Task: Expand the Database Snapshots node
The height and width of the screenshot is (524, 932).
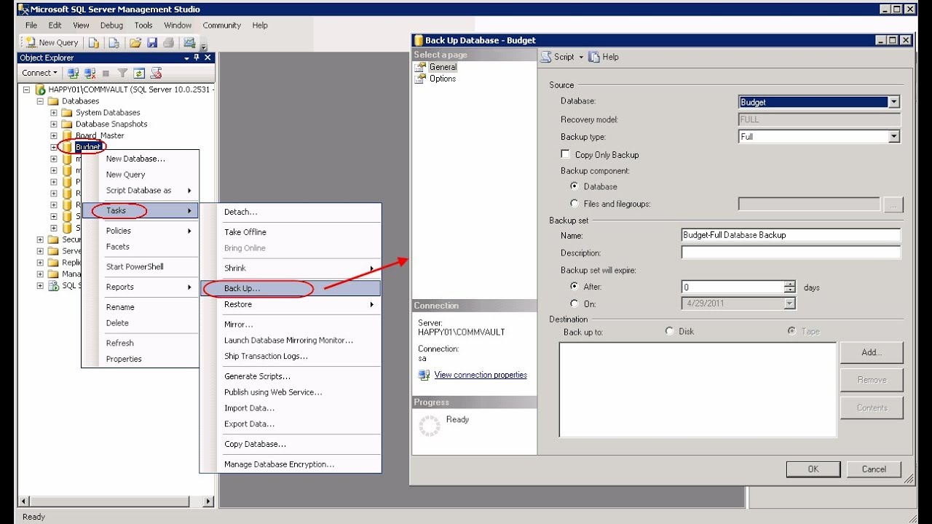Action: (x=53, y=124)
